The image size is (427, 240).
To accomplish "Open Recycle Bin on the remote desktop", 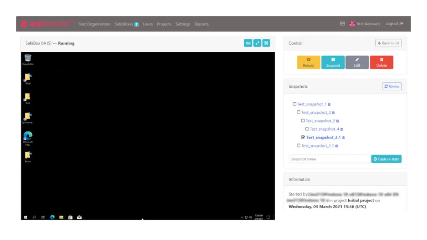I will [28, 58].
